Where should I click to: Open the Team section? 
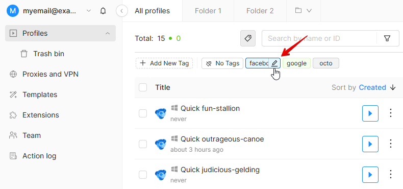point(31,135)
